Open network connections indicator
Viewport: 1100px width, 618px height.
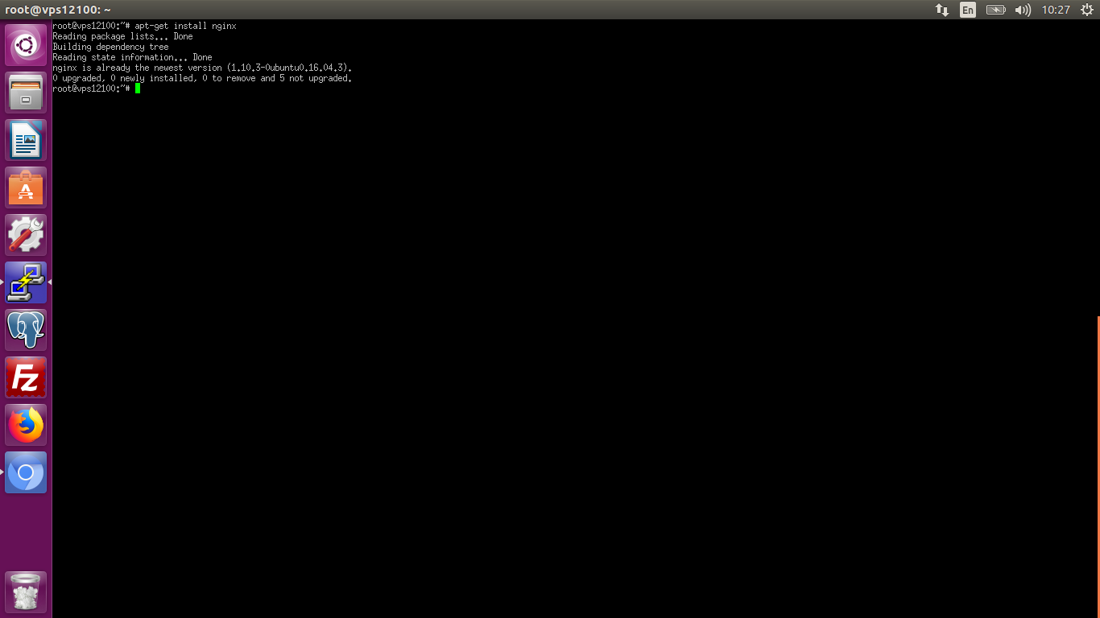[x=941, y=10]
